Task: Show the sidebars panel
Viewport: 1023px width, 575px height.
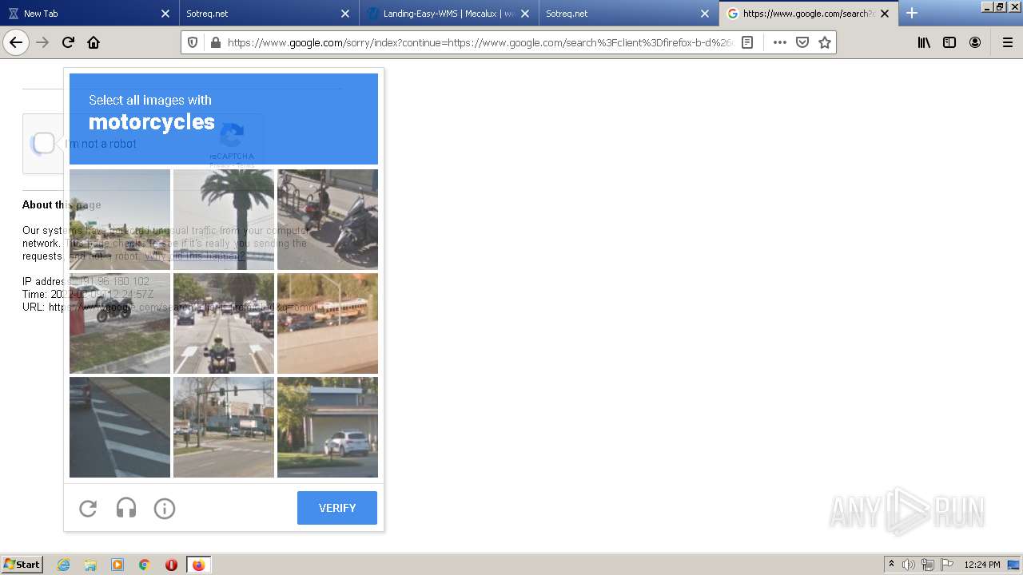Action: coord(949,42)
